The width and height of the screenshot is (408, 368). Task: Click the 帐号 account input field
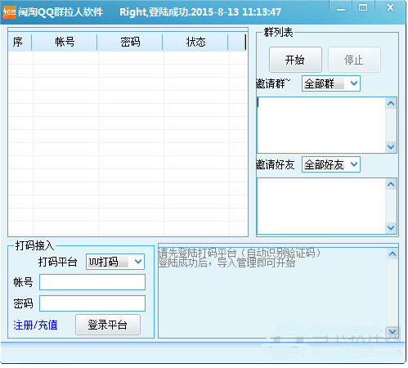[x=92, y=282]
